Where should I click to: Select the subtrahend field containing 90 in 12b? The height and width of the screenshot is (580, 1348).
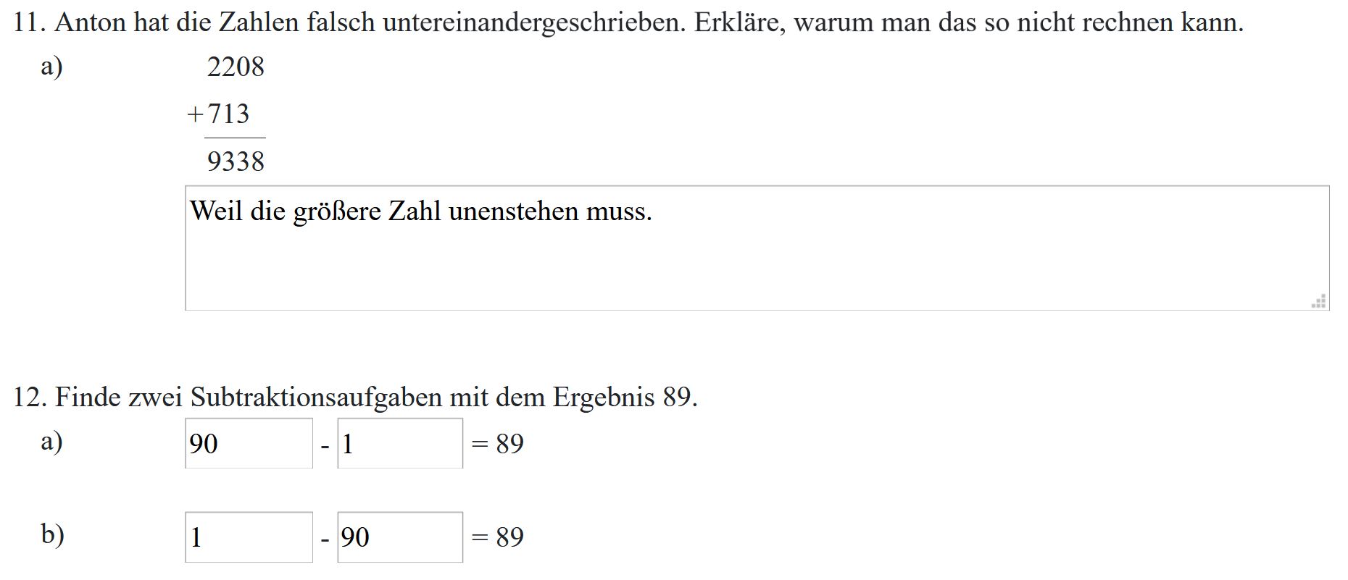pyautogui.click(x=400, y=537)
